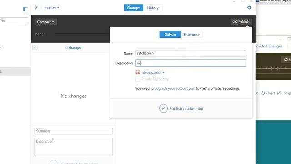Screen dimensions: 291x164
Task: Click the repository filter field in sidebar
Action: tap(14, 20)
